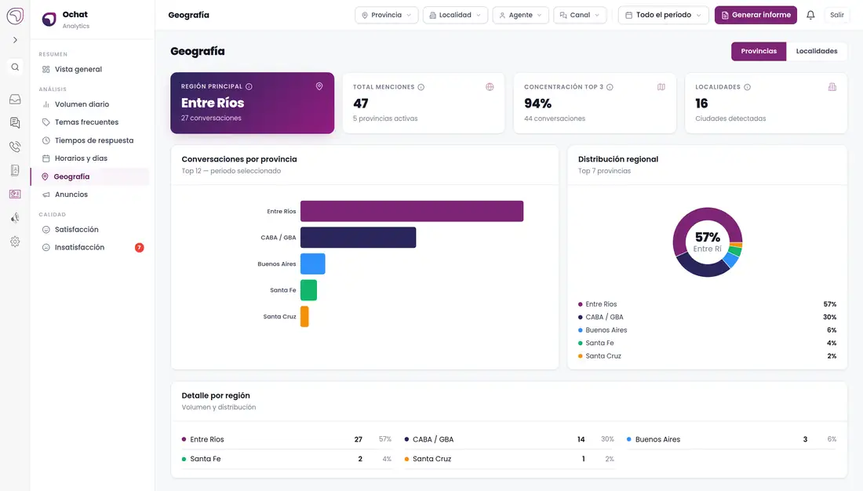Image resolution: width=863 pixels, height=491 pixels.
Task: Click the phone calls icon in left rail
Action: click(x=16, y=147)
